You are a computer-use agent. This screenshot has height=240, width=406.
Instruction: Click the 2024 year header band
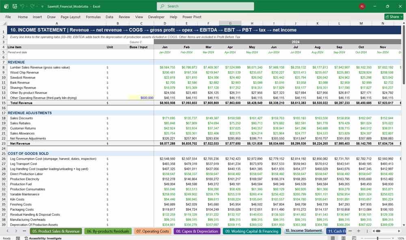pos(278,42)
